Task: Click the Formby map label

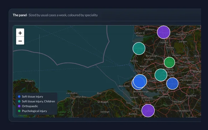Action: pos(134,61)
